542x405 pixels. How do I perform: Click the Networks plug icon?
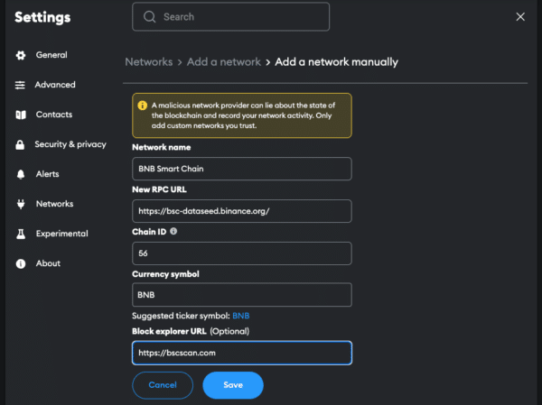coord(21,204)
